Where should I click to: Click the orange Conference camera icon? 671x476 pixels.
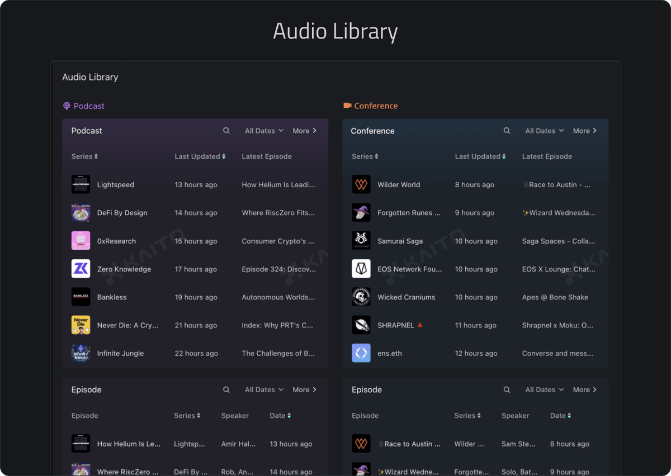pos(347,106)
